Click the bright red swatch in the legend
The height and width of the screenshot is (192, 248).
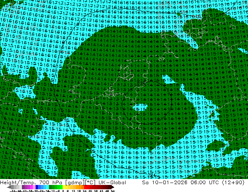[85, 187]
